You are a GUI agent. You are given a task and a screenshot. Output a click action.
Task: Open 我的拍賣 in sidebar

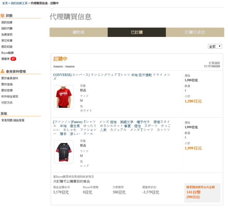tap(7, 22)
